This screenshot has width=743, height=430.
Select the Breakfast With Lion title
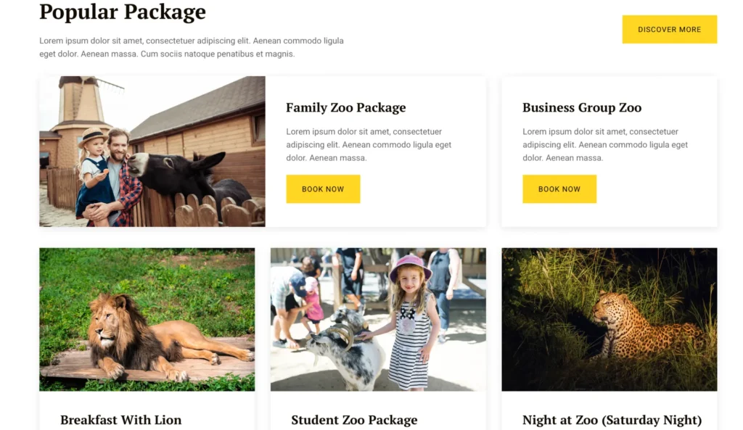pyautogui.click(x=120, y=420)
